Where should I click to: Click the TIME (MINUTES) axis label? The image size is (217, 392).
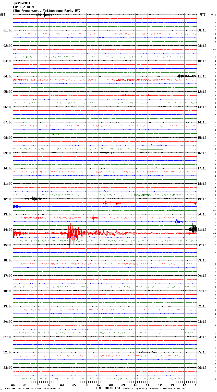[108, 388]
